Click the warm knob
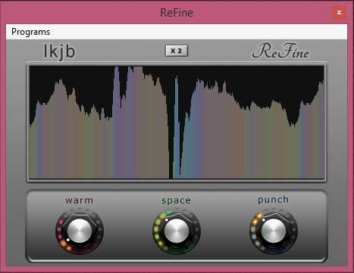The width and height of the screenshot is (354, 273). 80,231
